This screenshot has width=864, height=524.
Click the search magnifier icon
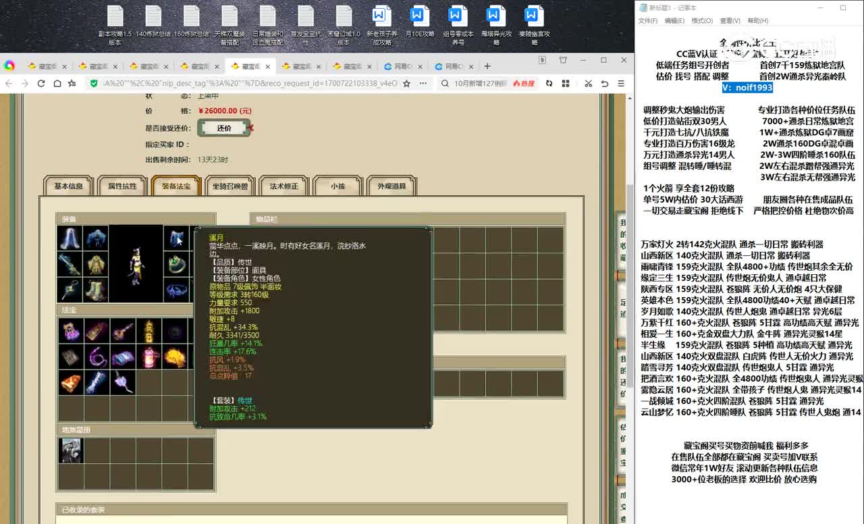click(446, 83)
